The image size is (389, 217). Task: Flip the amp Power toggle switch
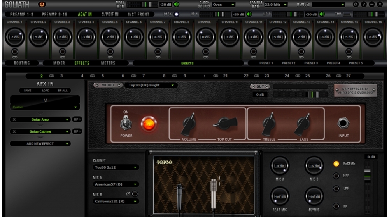click(126, 123)
